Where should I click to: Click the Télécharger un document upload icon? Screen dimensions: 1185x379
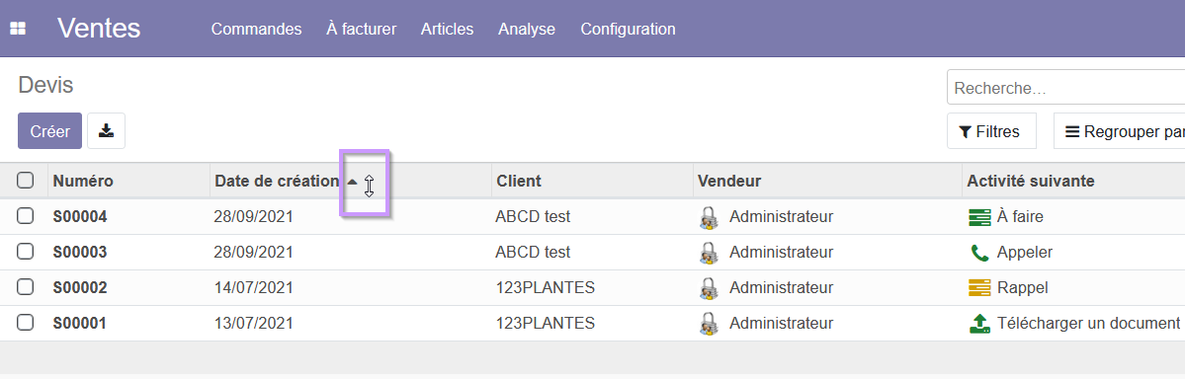pyautogui.click(x=978, y=323)
